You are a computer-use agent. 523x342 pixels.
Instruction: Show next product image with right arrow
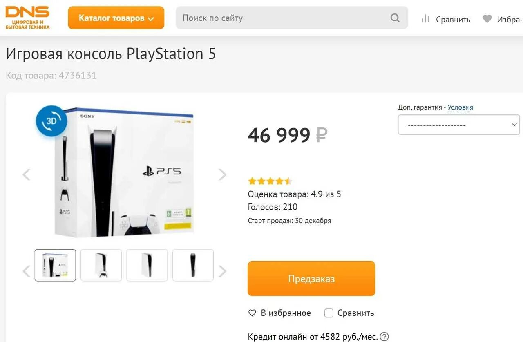tap(222, 174)
